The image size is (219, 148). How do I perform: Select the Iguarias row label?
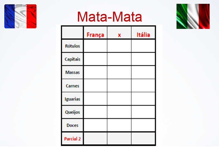[72, 99]
